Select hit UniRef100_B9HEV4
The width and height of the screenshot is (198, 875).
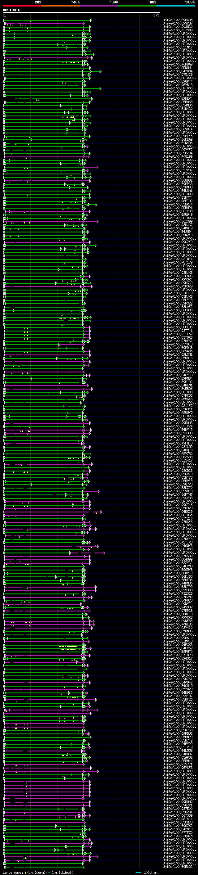pos(178,98)
